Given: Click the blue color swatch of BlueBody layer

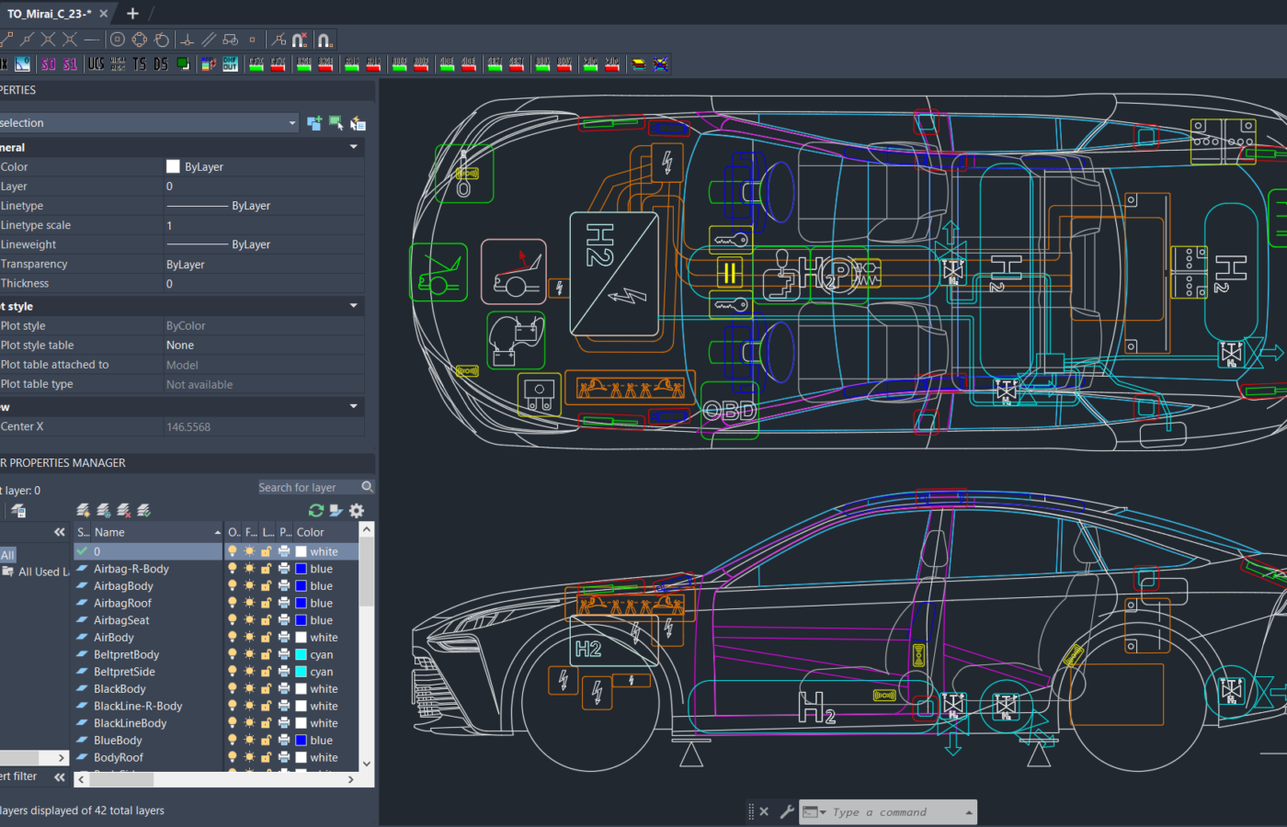Looking at the screenshot, I should tap(301, 741).
